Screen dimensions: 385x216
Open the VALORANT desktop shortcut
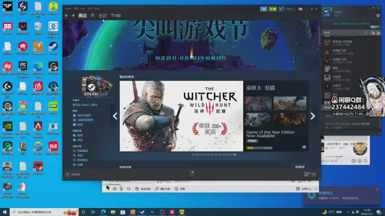(x=23, y=28)
